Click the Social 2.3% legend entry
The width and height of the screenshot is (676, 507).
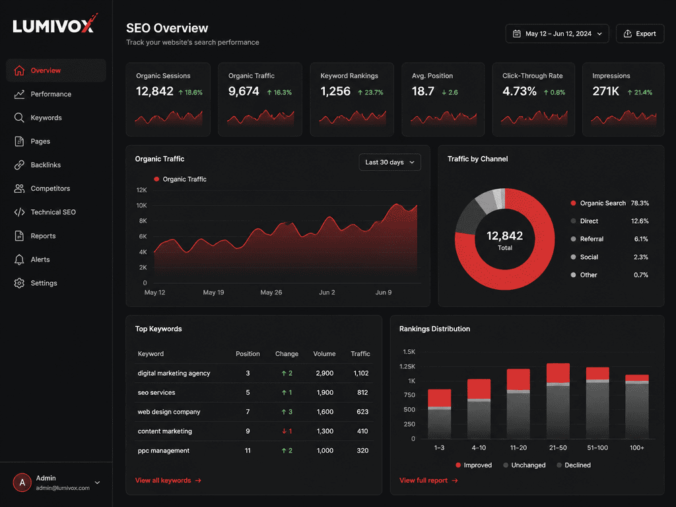coord(609,257)
